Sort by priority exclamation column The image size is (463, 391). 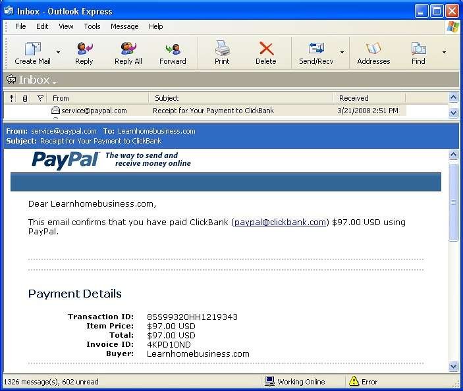click(11, 98)
